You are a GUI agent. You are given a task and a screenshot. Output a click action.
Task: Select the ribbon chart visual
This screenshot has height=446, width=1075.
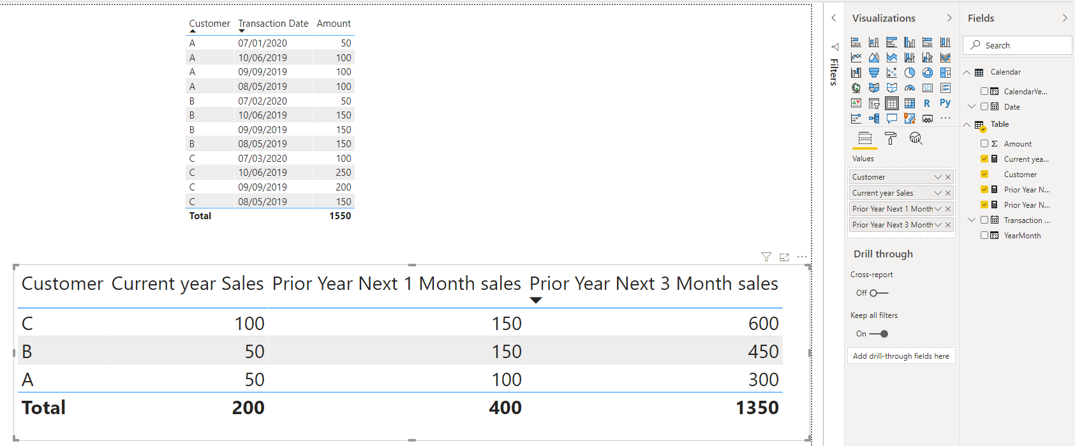[945, 57]
